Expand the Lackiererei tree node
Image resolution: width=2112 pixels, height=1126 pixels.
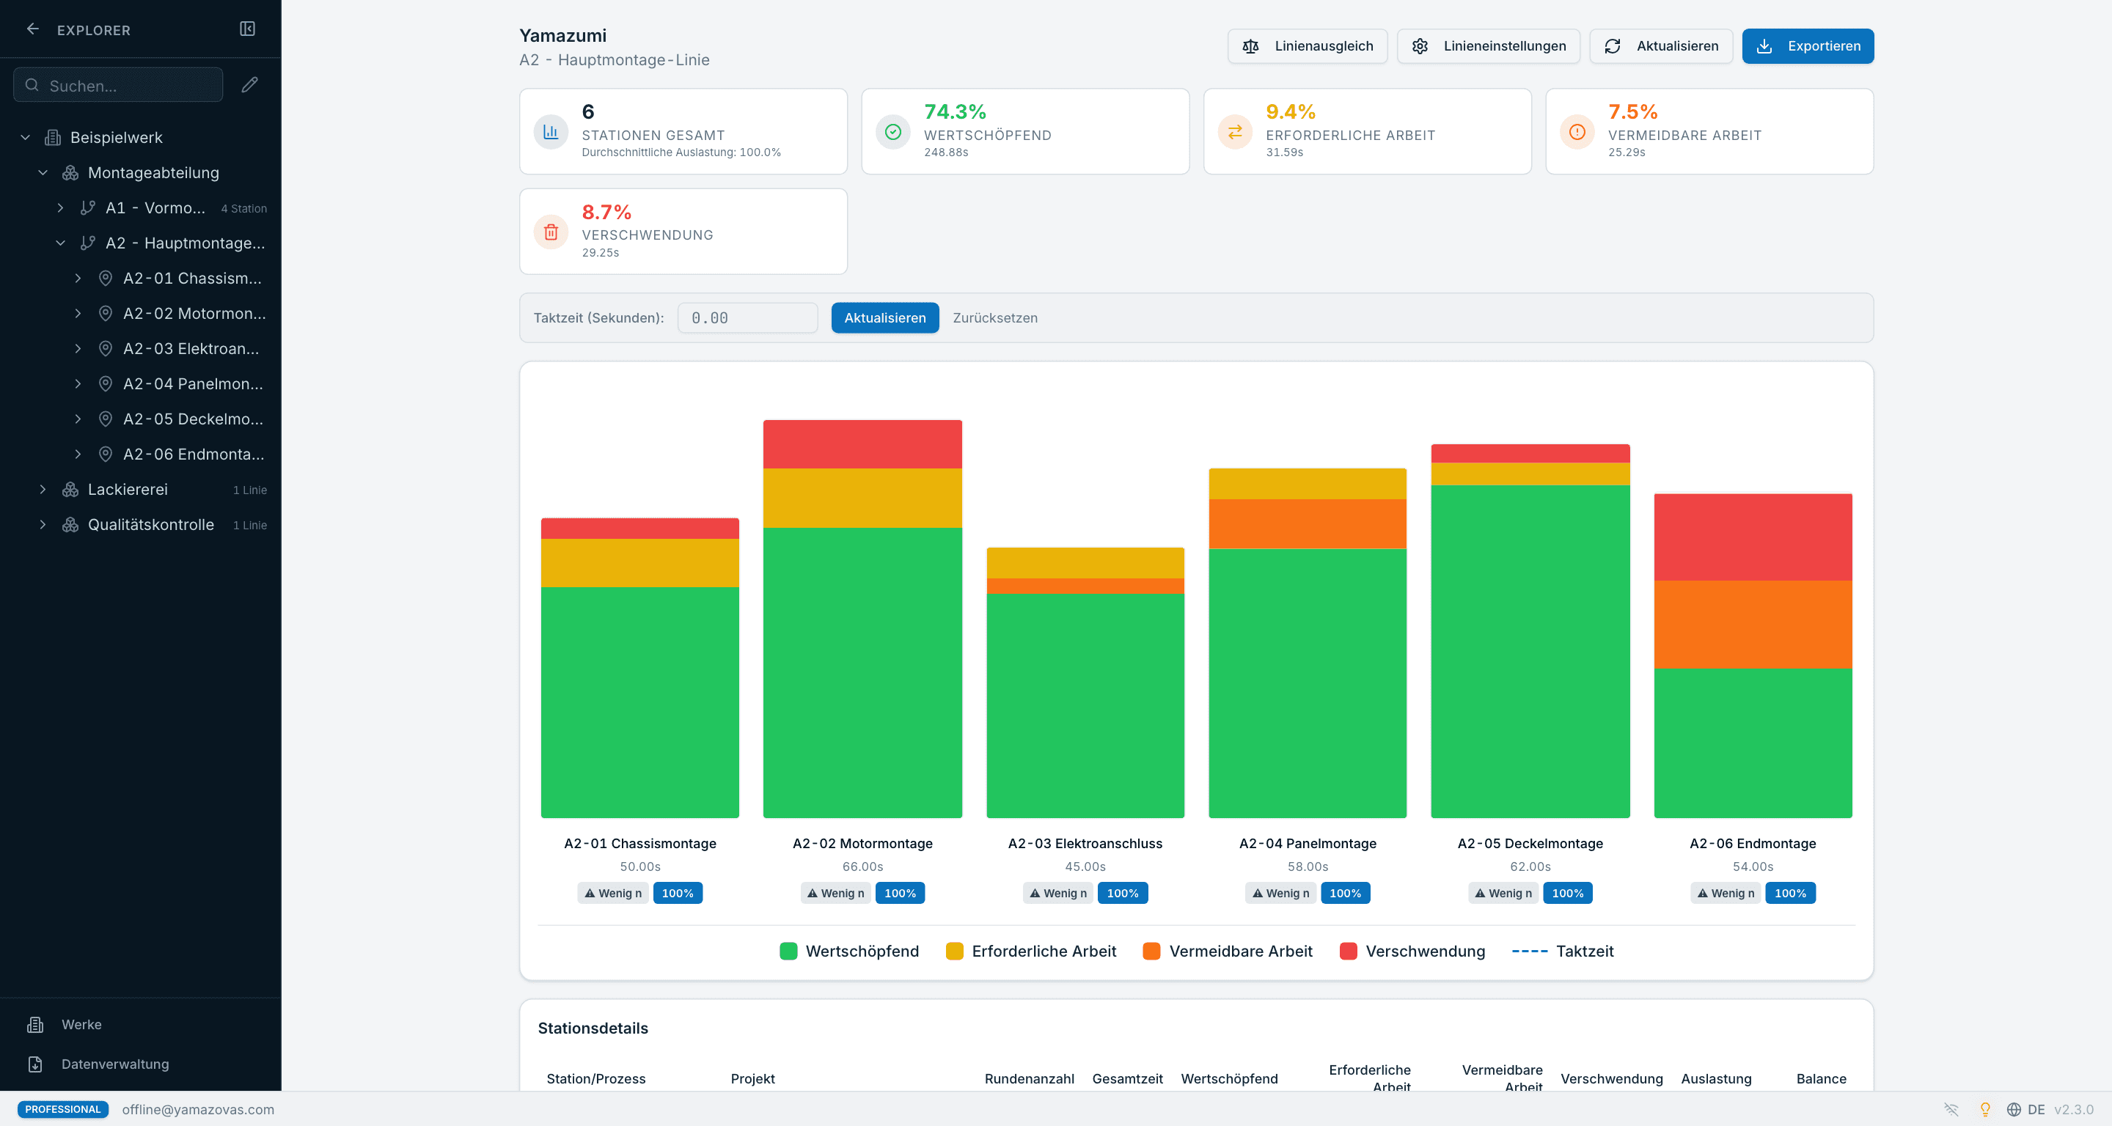pos(43,489)
